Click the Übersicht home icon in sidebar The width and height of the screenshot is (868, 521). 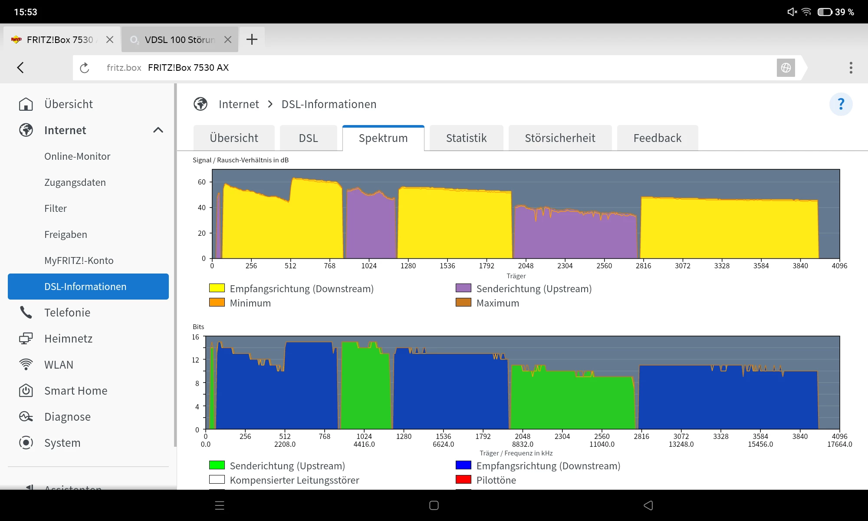tap(26, 104)
